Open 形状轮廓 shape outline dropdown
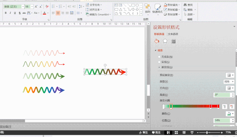Screen dimensions: 237x137 [172, 10]
